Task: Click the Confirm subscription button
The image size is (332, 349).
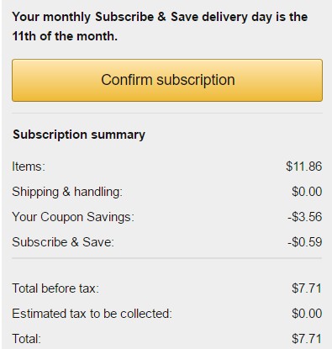Action: pos(167,80)
